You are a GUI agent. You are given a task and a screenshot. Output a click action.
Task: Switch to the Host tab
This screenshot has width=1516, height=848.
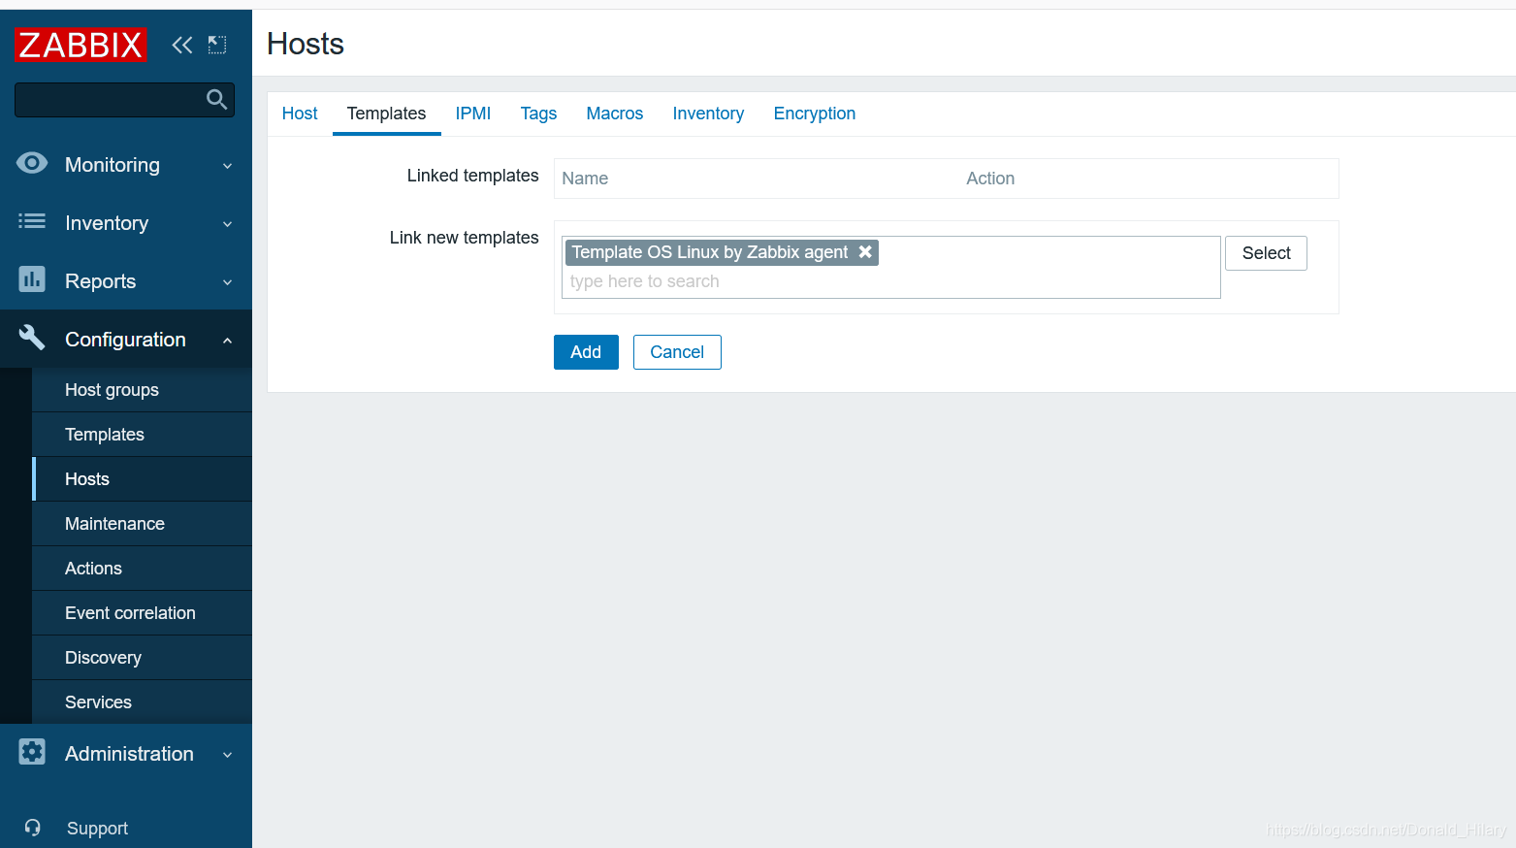[300, 114]
